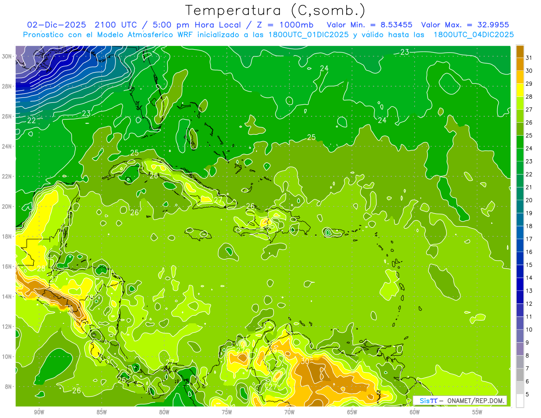The image size is (541, 418).
Task: Click the legend swatch between 29 and 30
Action: pyautogui.click(x=520, y=77)
